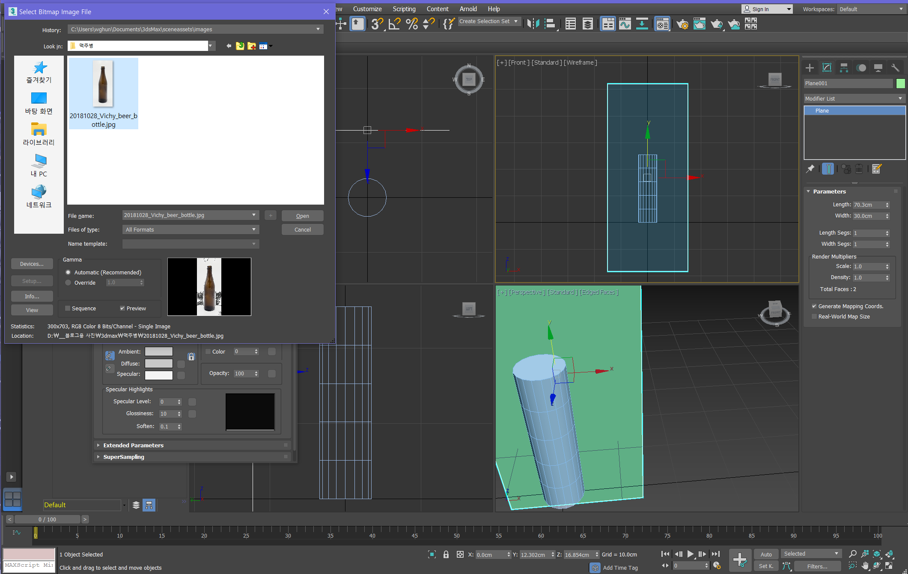Click the Create New Folder icon

click(252, 46)
